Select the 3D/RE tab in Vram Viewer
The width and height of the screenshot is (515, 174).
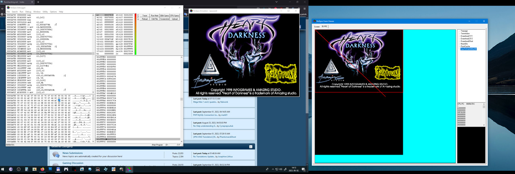[x=325, y=27]
